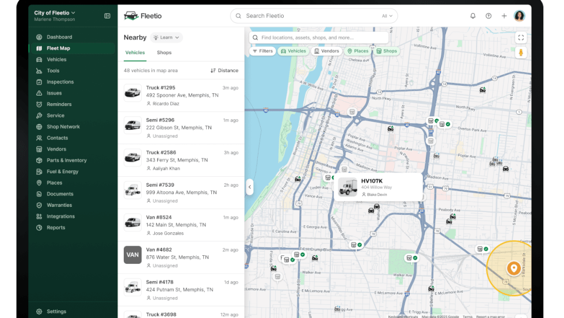This screenshot has width=564, height=318.
Task: Toggle the Vendors map filter chip
Action: click(327, 51)
